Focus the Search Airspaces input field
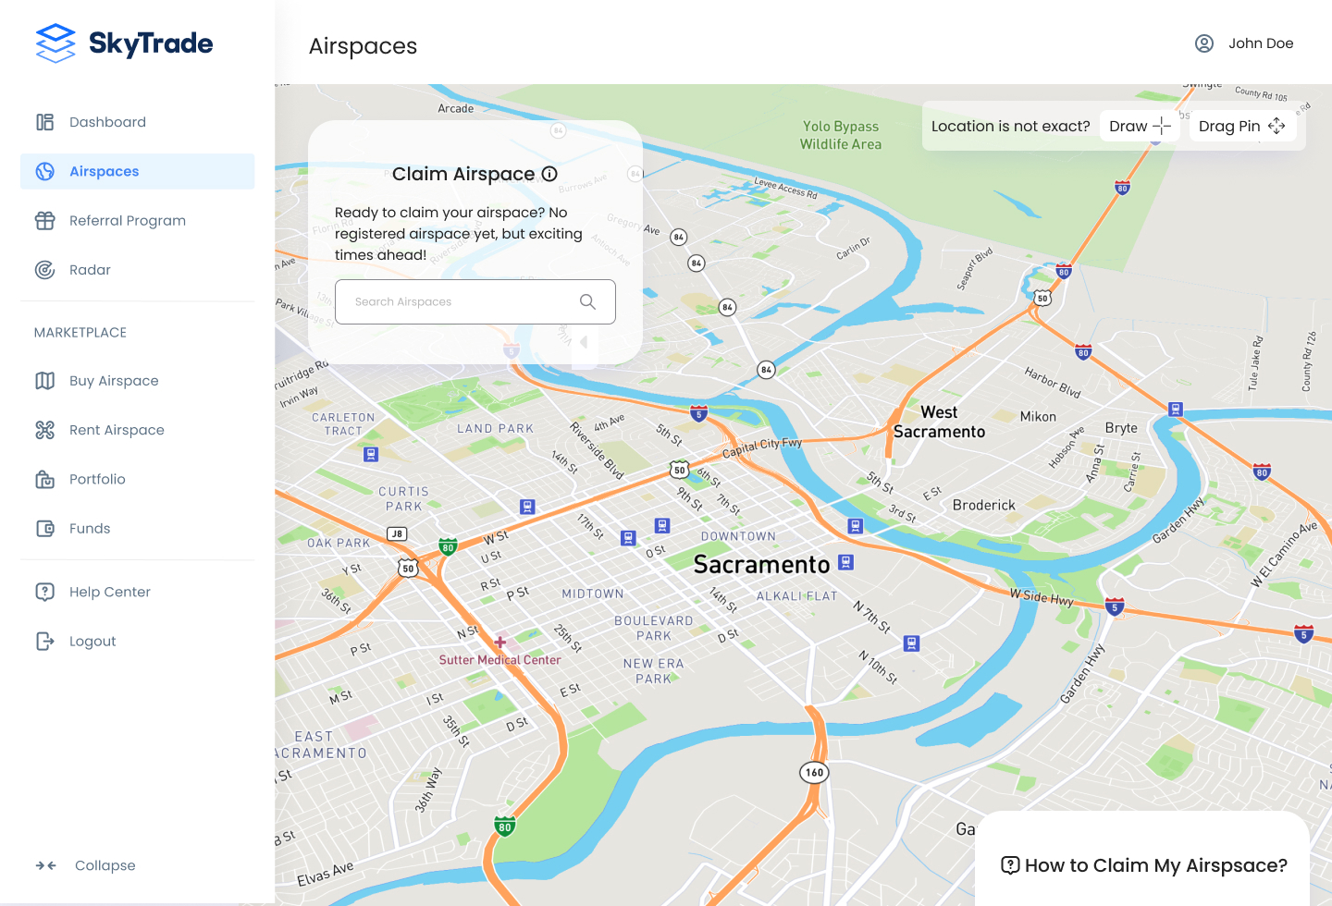Screen dimensions: 1332x906 pos(453,302)
